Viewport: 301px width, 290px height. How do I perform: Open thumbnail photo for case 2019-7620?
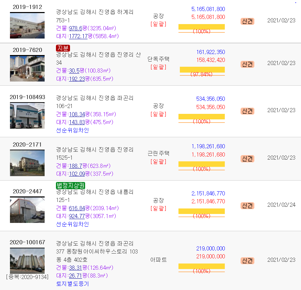(27, 68)
